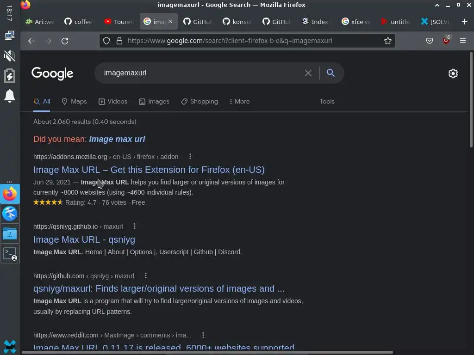Follow 'image max url' suggestion

pos(117,139)
